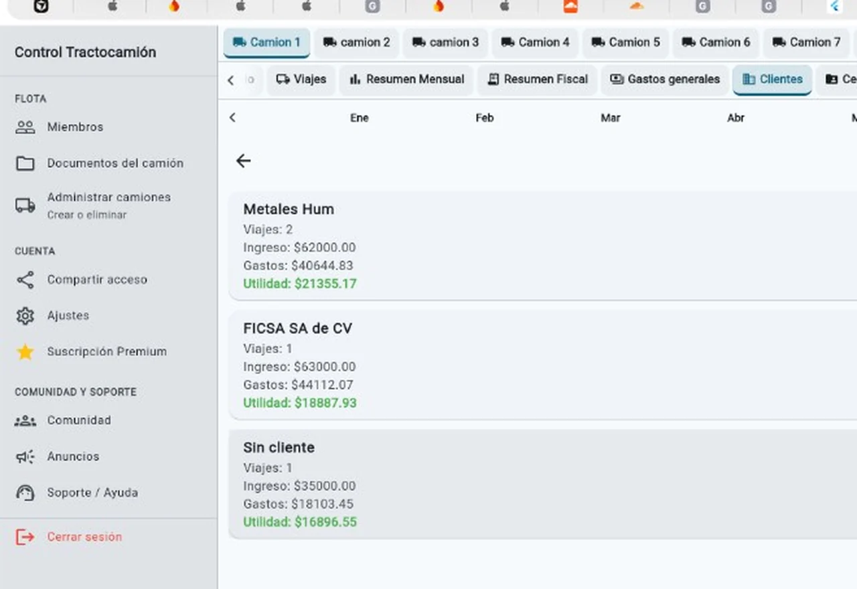Click Utilidad: $16896.55 text
The image size is (857, 589).
pos(300,522)
